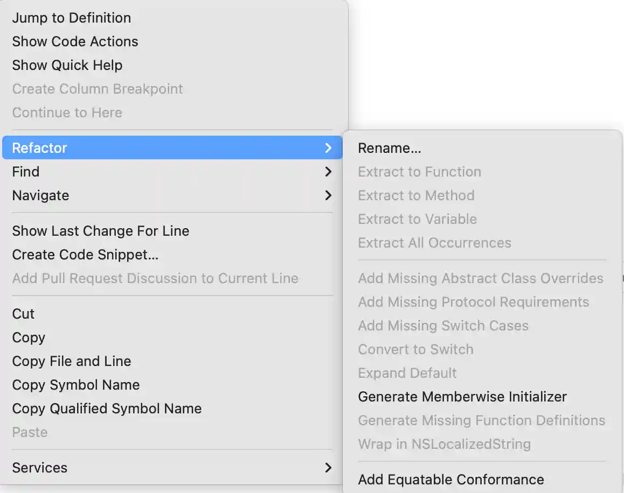
Task: Click Copy File and Line
Action: tap(71, 361)
